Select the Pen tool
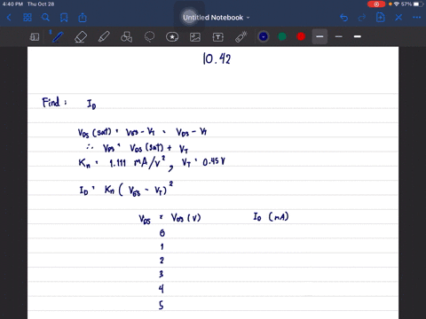This screenshot has height=319, width=426. [58, 37]
